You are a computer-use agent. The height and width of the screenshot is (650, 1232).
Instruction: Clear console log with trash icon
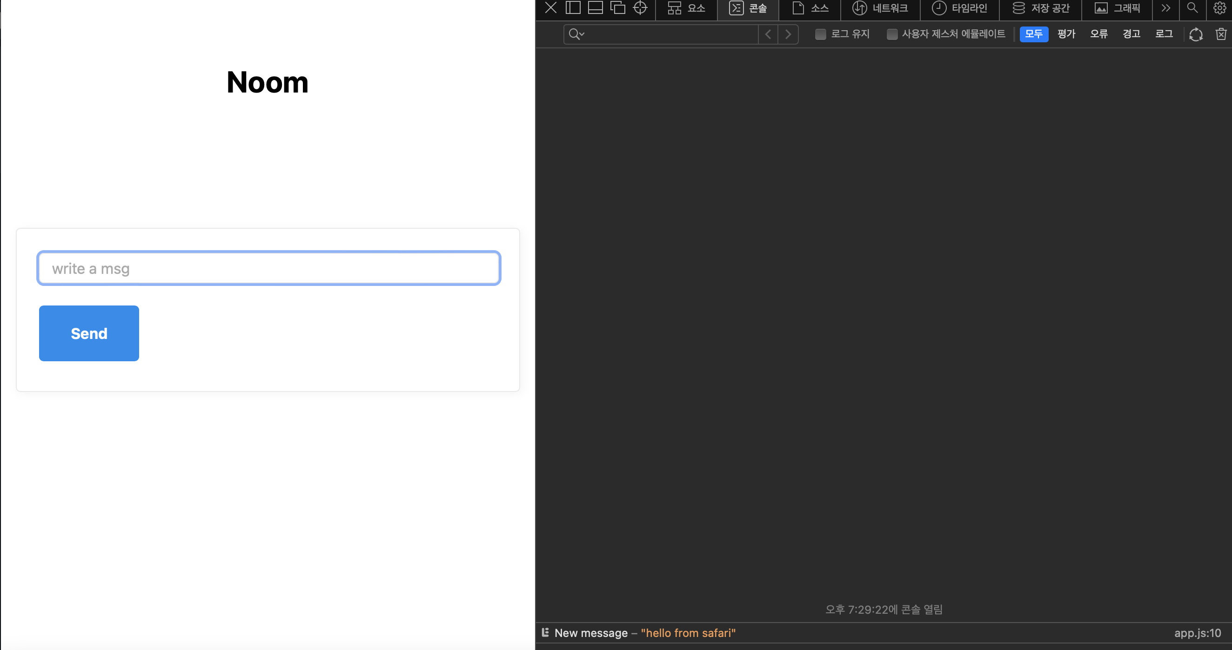1221,34
